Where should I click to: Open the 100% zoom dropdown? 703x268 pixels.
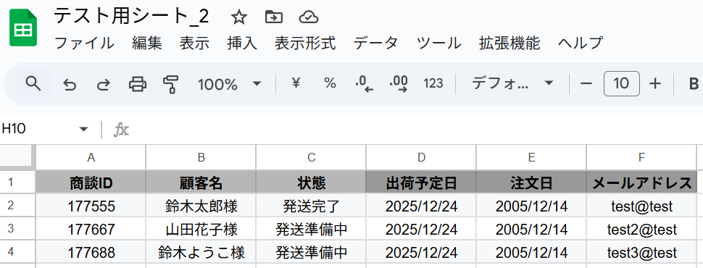230,84
